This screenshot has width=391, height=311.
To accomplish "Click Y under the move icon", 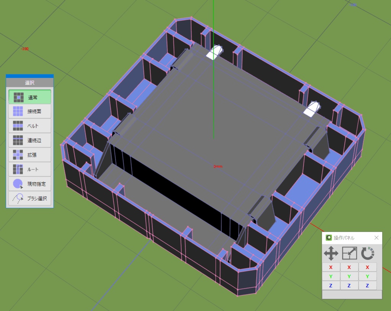I will [331, 276].
